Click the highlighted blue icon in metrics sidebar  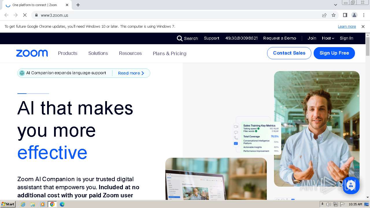click(236, 143)
